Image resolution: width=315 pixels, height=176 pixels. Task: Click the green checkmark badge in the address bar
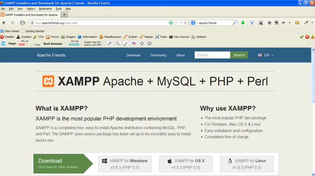[x=171, y=23]
